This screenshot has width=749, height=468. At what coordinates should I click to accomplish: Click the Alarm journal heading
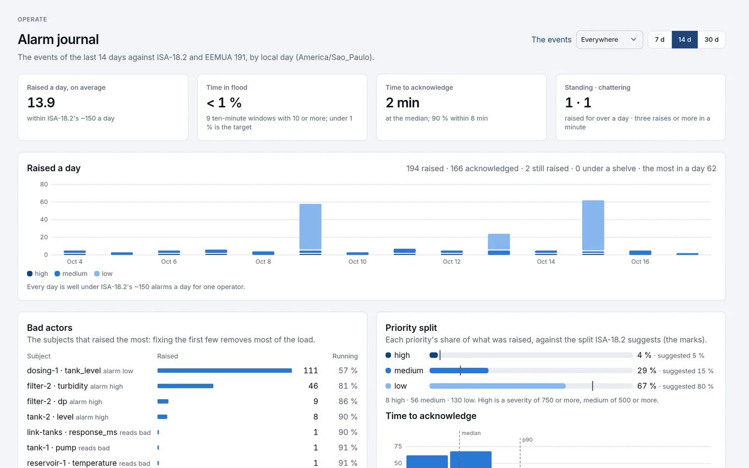point(58,39)
